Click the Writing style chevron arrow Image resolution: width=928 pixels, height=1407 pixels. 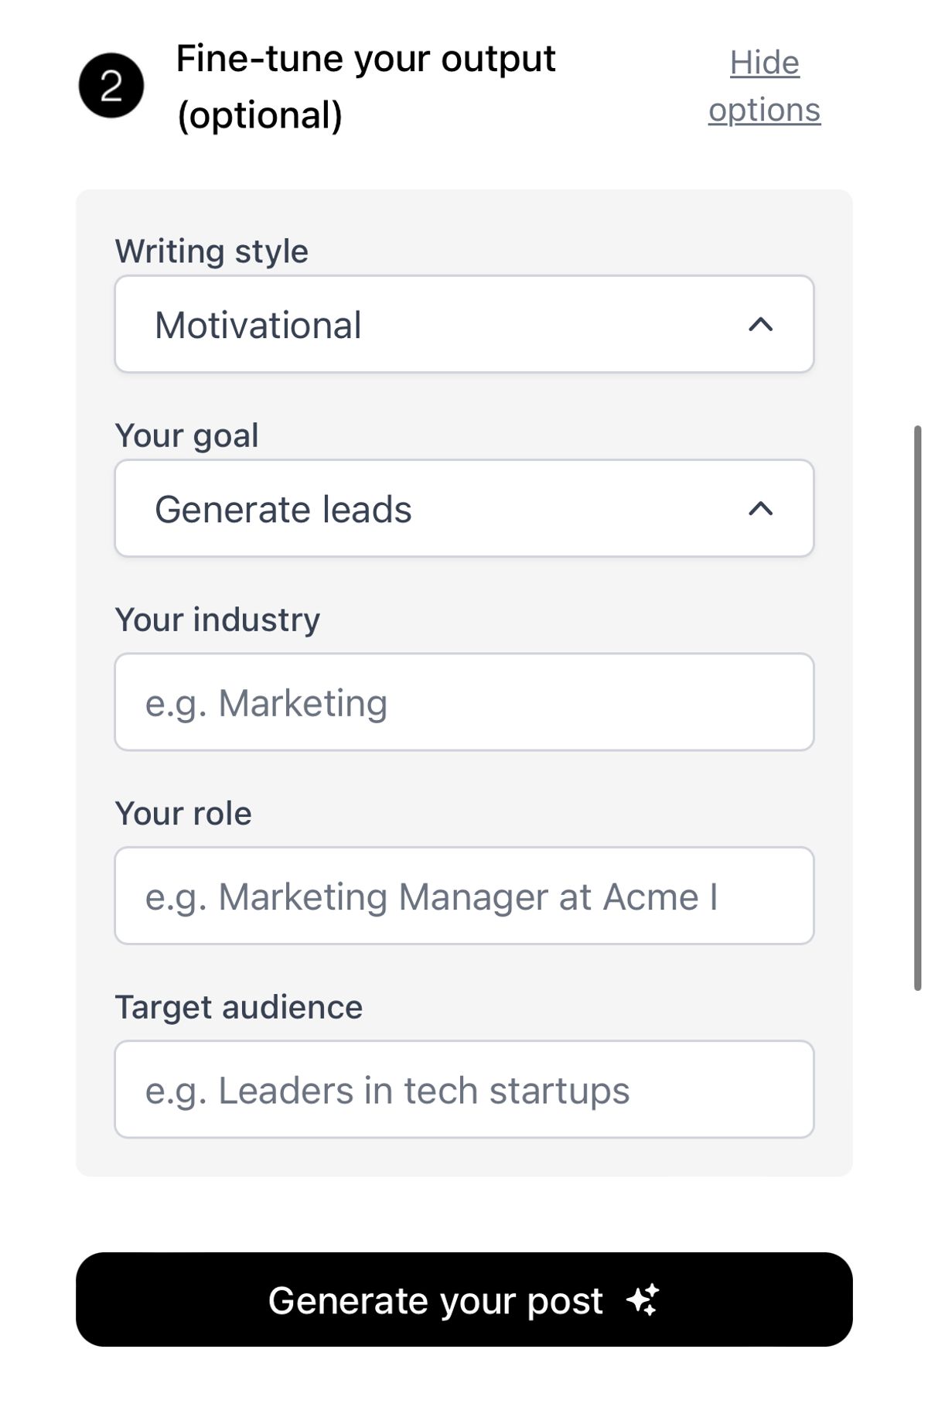(761, 324)
